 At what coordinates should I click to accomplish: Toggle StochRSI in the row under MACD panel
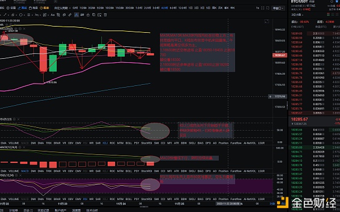pos(146,171)
